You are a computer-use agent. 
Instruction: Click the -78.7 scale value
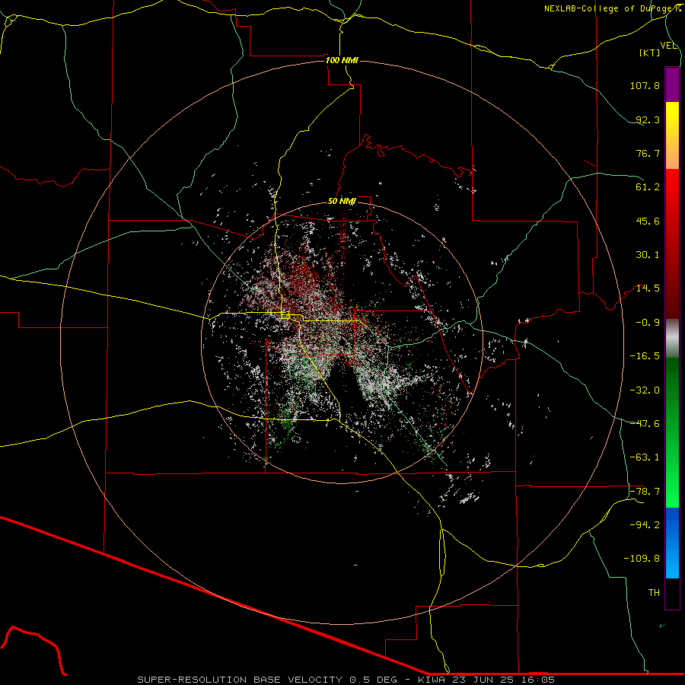[x=645, y=492]
